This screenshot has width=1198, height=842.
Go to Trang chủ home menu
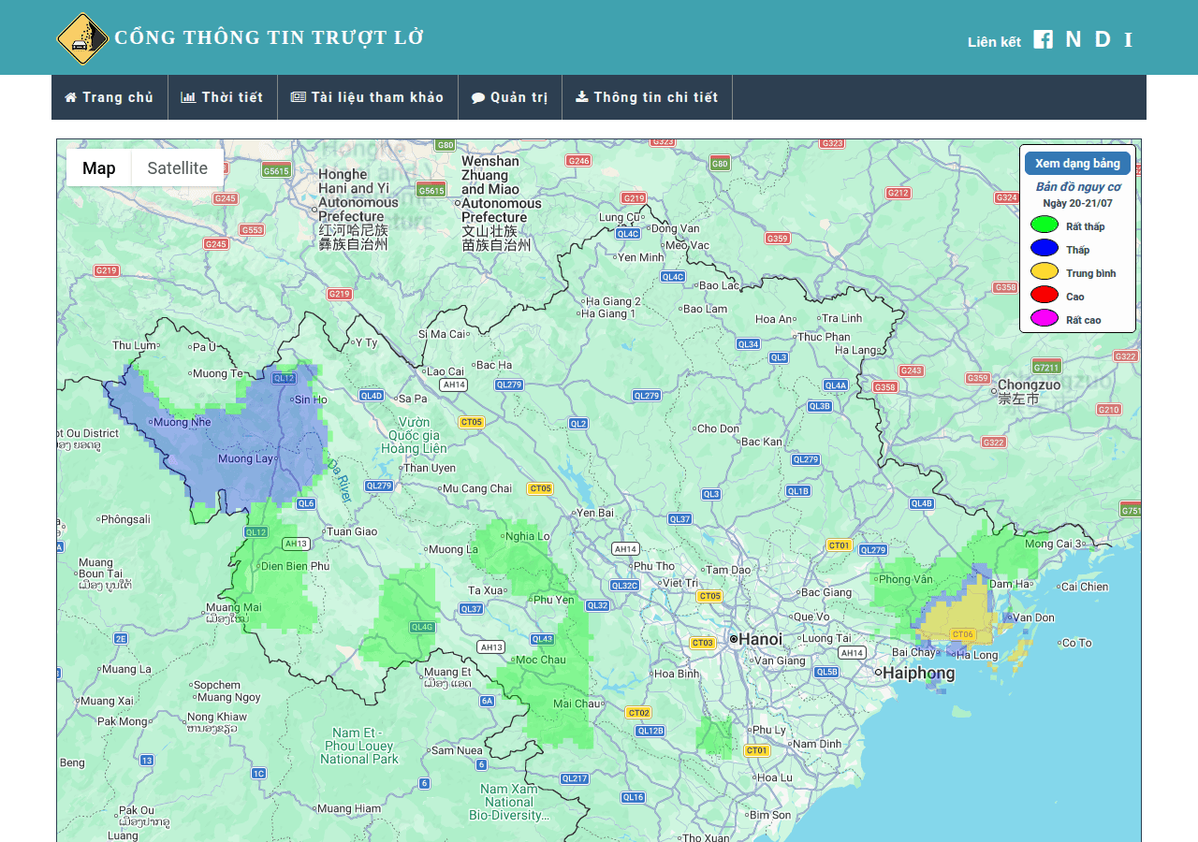(x=110, y=97)
